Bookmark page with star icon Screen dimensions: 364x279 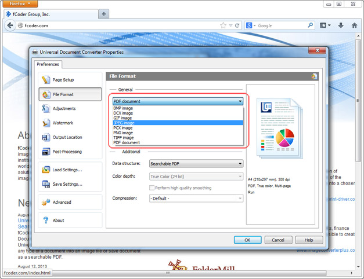coord(223,25)
